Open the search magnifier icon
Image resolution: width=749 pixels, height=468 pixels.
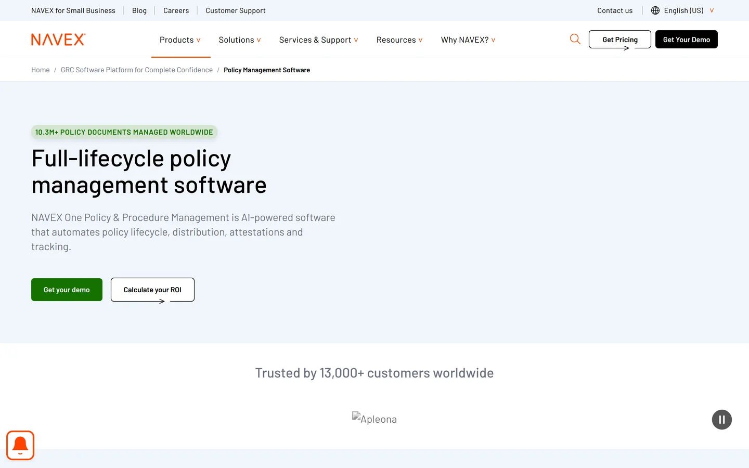point(575,39)
